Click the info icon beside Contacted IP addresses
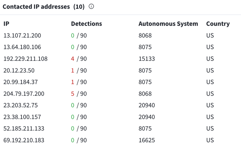The image size is (241, 151). pyautogui.click(x=91, y=6)
